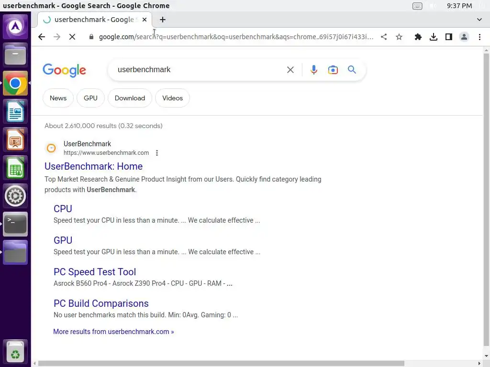490x367 pixels.
Task: Focus the userbenchmark search field
Action: 200,70
